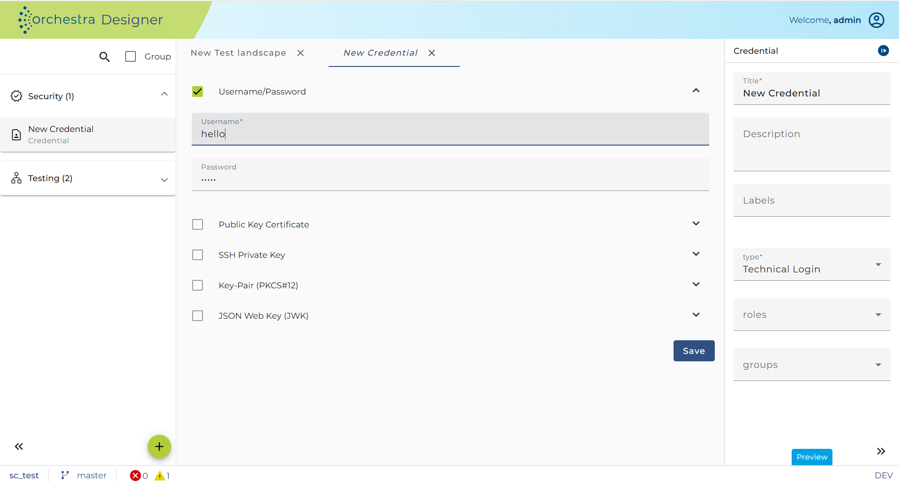Screen dimensions: 899x483
Task: Click the Testing (2) heading
Action: click(50, 178)
